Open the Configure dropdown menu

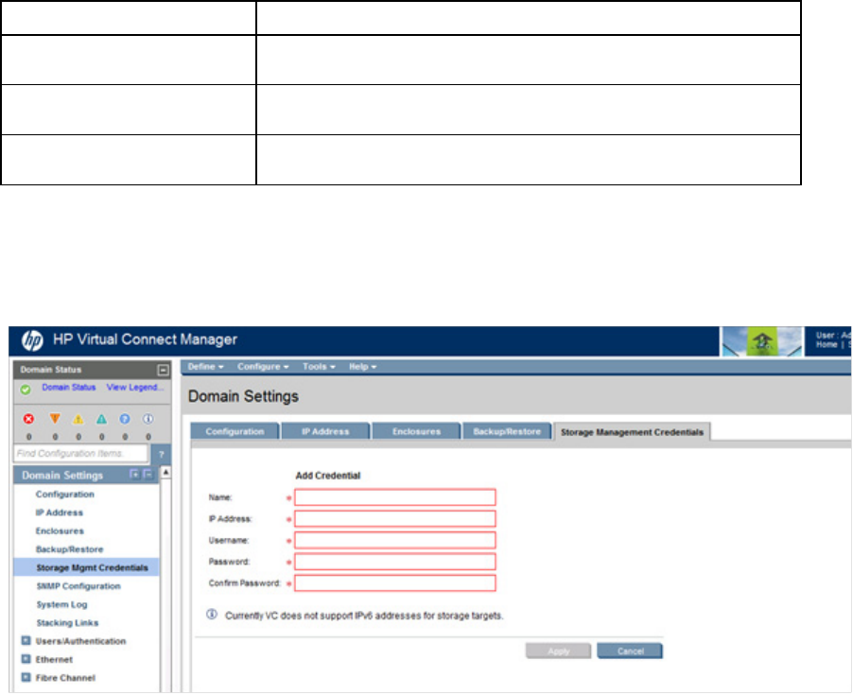pos(263,367)
